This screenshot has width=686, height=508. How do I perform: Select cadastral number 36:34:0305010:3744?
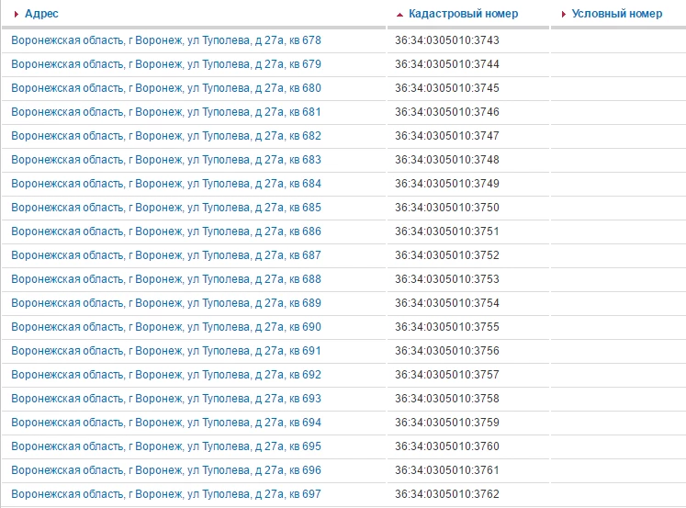(447, 64)
